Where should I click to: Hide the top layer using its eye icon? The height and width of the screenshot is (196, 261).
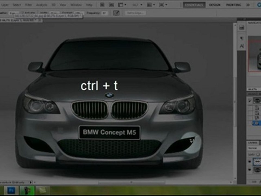tap(250, 161)
